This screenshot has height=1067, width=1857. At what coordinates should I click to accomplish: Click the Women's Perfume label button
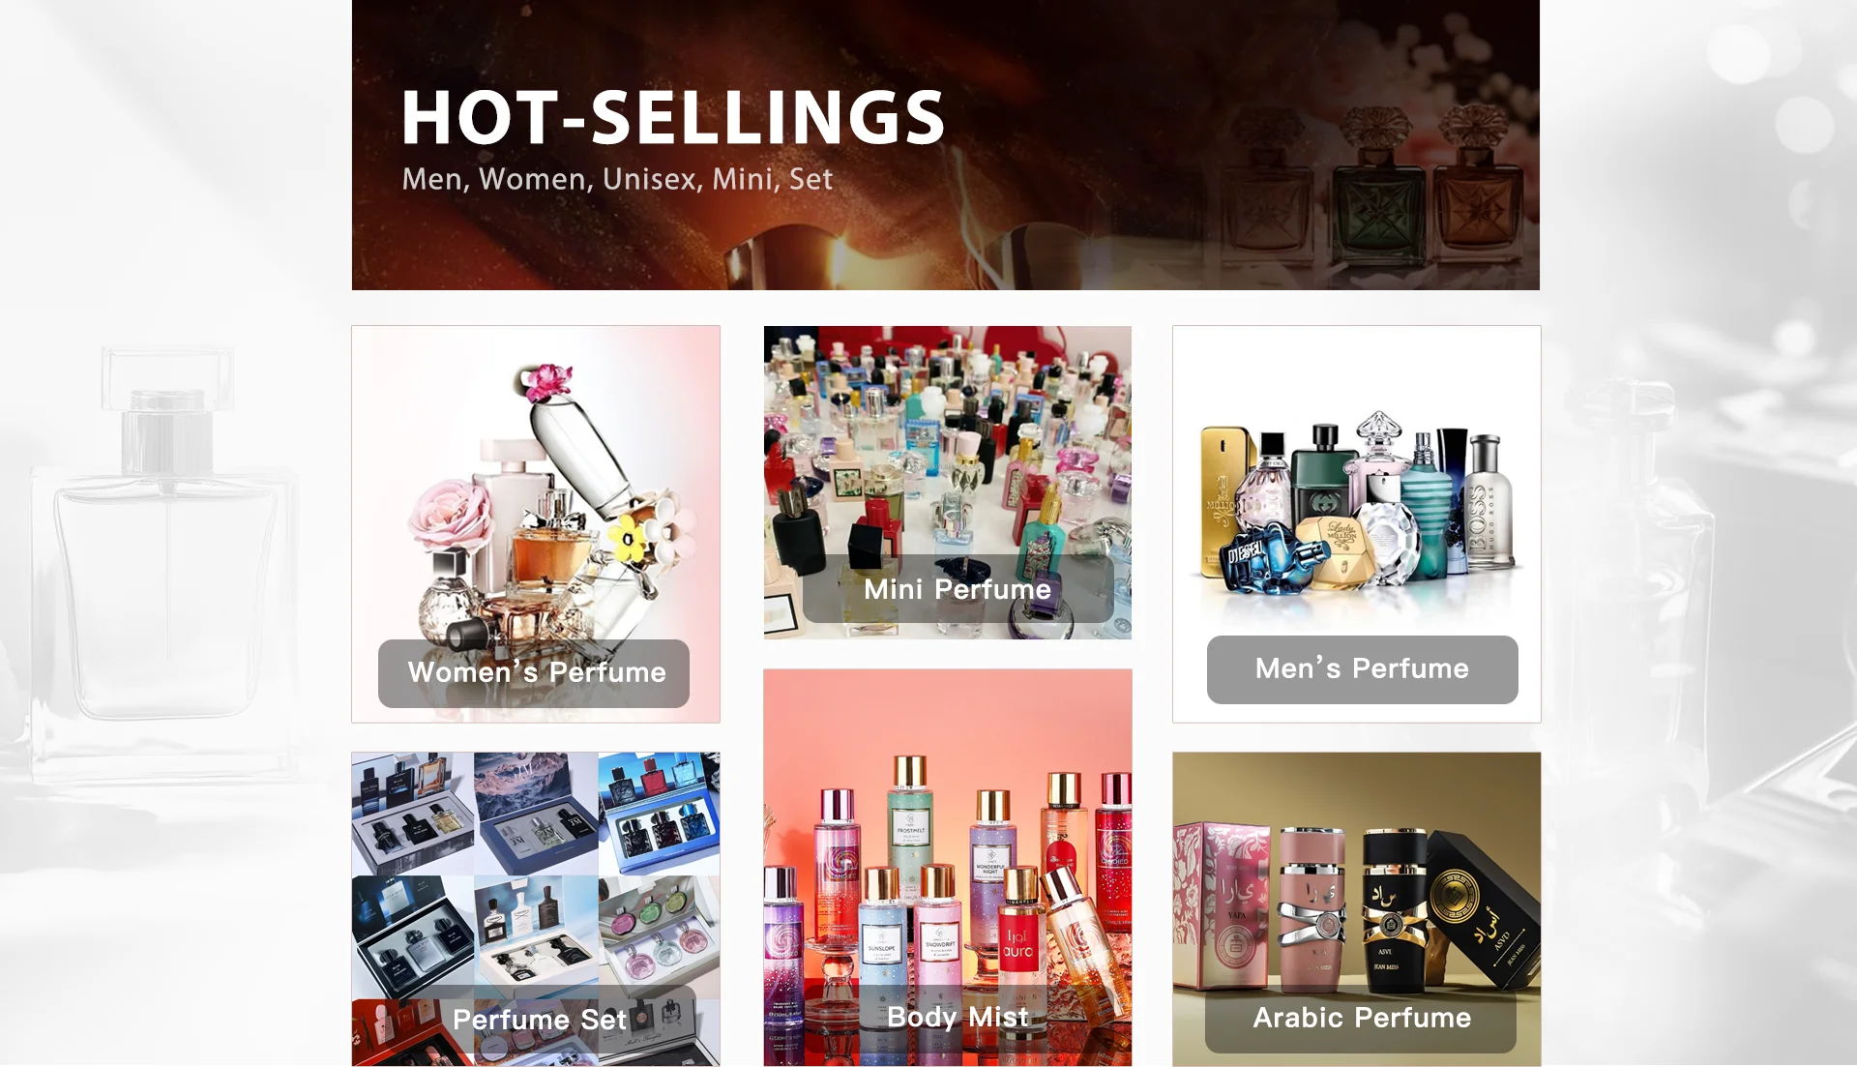coord(534,673)
